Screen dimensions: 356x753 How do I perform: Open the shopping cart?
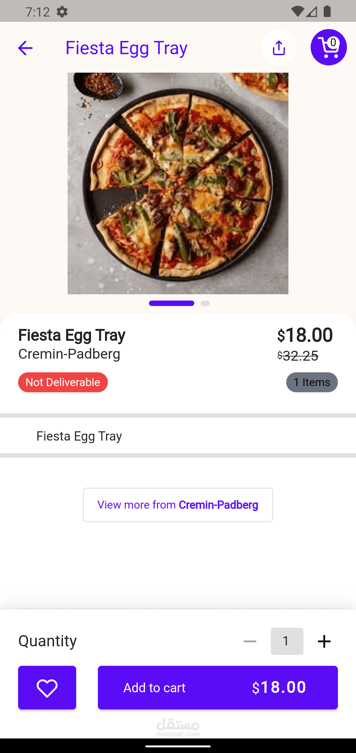[329, 48]
